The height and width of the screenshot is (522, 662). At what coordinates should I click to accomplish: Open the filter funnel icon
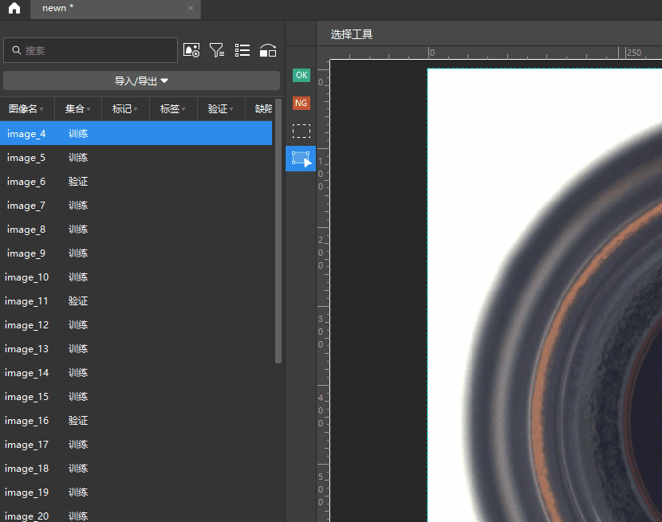point(217,50)
